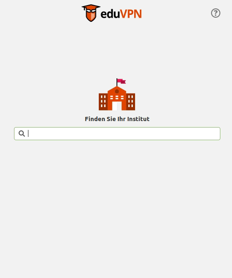Click the 'Finden Sie Ihr Institut' heading
232x278 pixels.
tap(117, 119)
